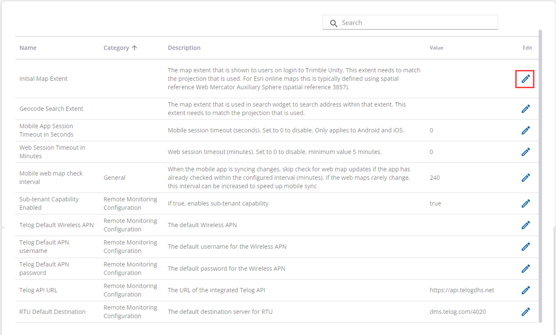This screenshot has height=335, width=556.
Task: Click pencil icon for Geocode Search Extent
Action: 525,109
